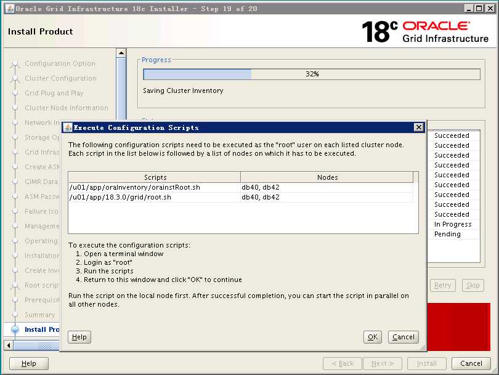Click the Skip button
The height and width of the screenshot is (375, 499).
(473, 285)
